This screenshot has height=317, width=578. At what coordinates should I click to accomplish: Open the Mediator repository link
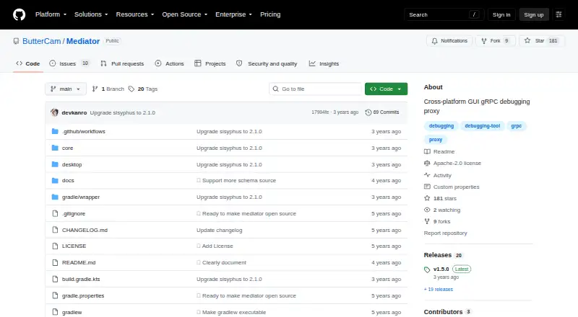point(83,41)
